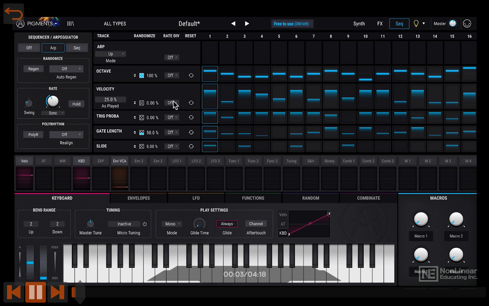The width and height of the screenshot is (489, 306).
Task: Open the Polyrhythm Realign Off dropdown
Action: [66, 135]
